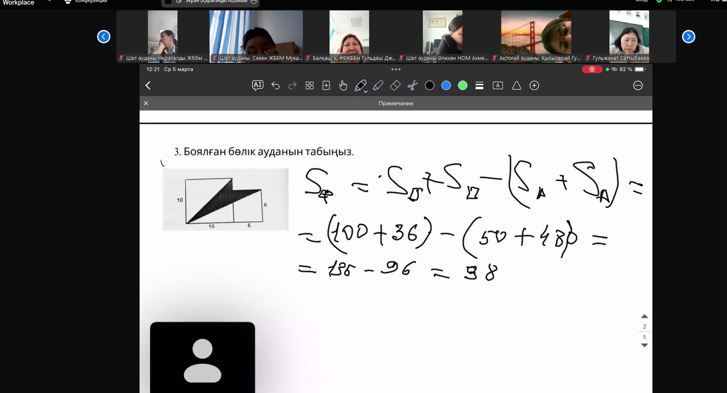This screenshot has height=393, width=727.
Task: Insert a text box
Action: 498,86
